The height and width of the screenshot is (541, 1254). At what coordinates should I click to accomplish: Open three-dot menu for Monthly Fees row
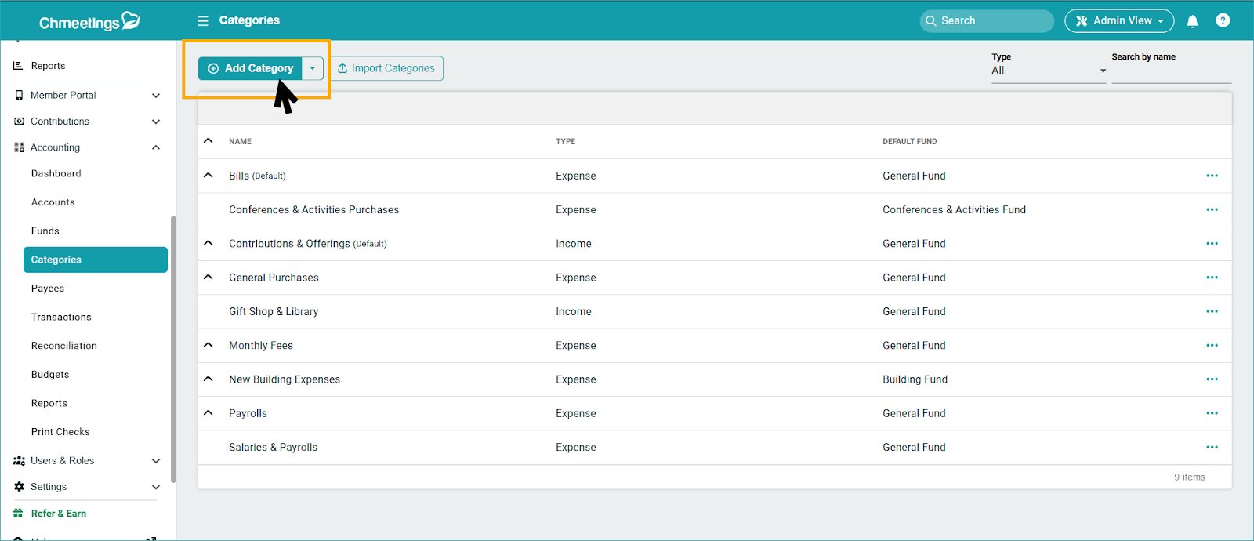click(x=1212, y=345)
